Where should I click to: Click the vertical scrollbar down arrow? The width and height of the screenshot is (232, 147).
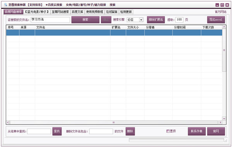224,119
